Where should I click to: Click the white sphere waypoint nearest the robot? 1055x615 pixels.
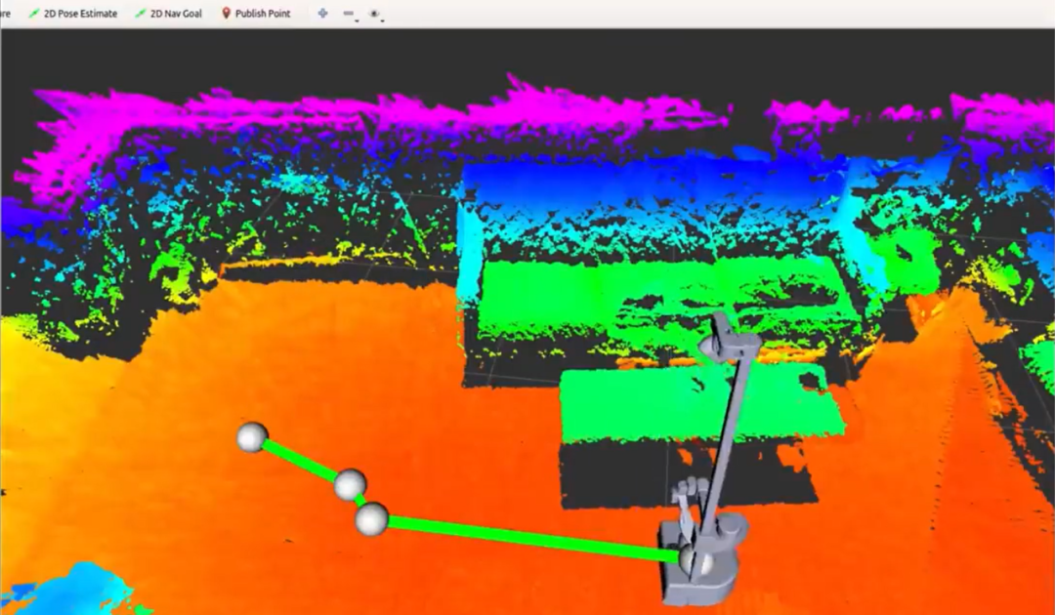(371, 519)
